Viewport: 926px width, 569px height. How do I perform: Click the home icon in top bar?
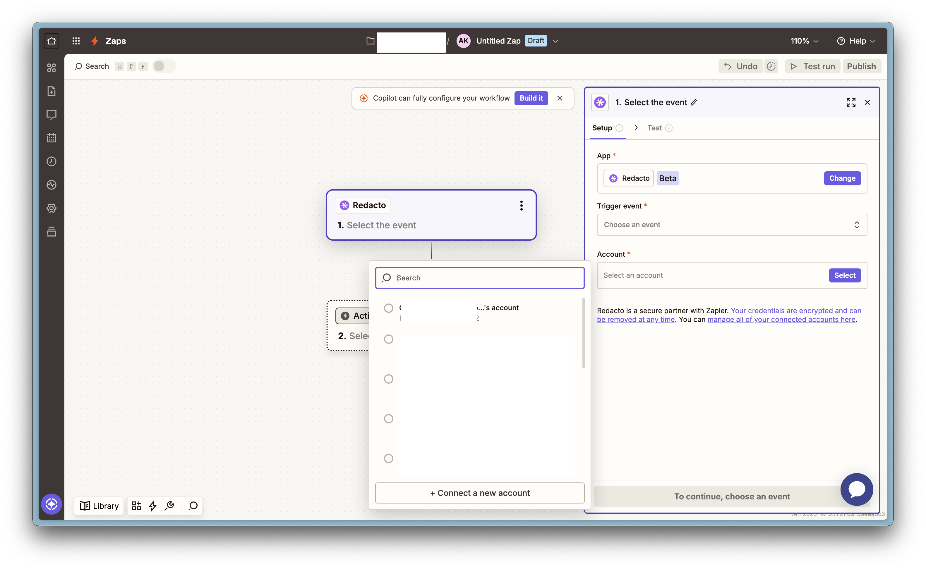[51, 41]
